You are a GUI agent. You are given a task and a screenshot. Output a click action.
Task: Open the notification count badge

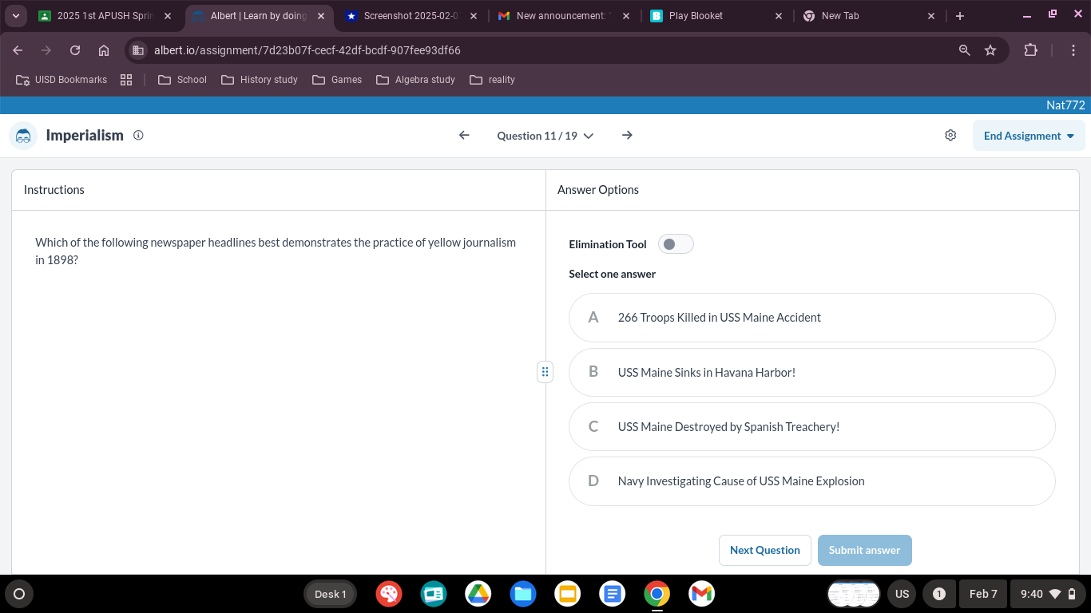(939, 594)
